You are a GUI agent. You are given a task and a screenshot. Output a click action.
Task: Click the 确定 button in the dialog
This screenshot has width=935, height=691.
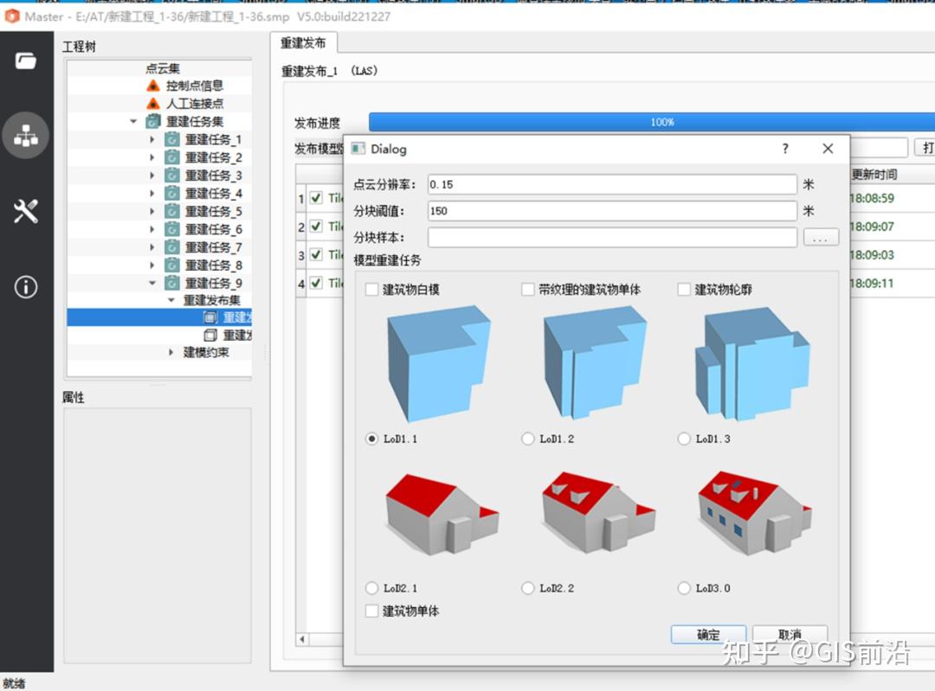pyautogui.click(x=708, y=634)
